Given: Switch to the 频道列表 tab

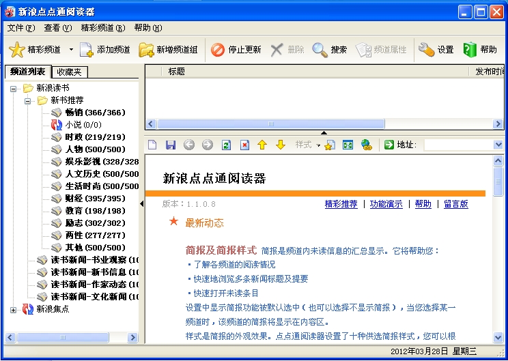Looking at the screenshot, I should 28,71.
